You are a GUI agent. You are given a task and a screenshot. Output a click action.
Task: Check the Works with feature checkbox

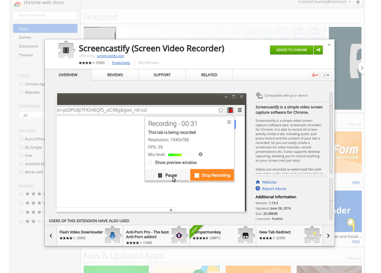tap(21, 171)
